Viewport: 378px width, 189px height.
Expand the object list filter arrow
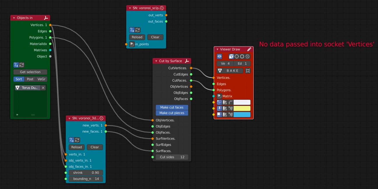coord(17,115)
